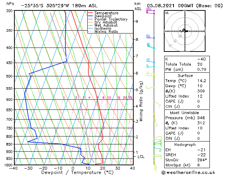
Task: Click the date '05.08.2021 00GMT (Base: 00)'
Action: coord(185,6)
